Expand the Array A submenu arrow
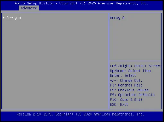The image size is (164, 122). click(4, 18)
